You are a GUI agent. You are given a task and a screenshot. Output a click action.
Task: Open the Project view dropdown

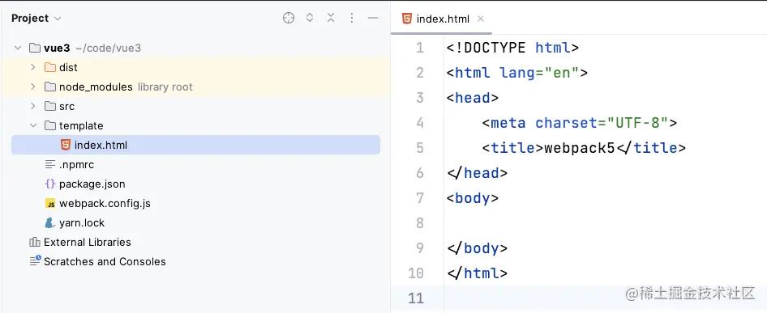(x=36, y=18)
